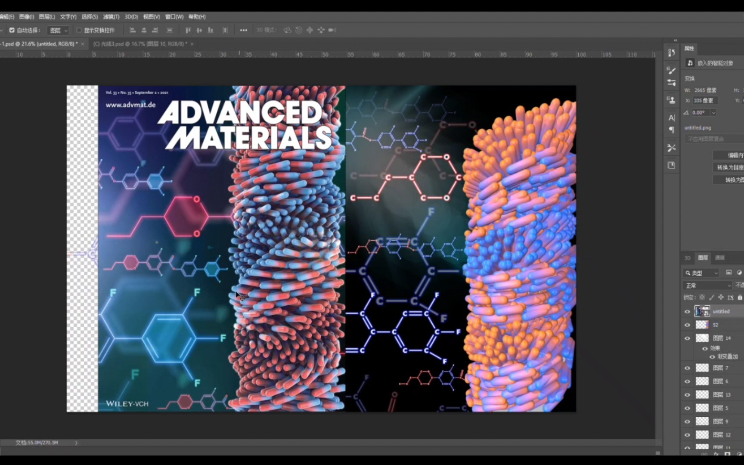Click lock all padlock icon
The image size is (744, 465).
tap(740, 298)
